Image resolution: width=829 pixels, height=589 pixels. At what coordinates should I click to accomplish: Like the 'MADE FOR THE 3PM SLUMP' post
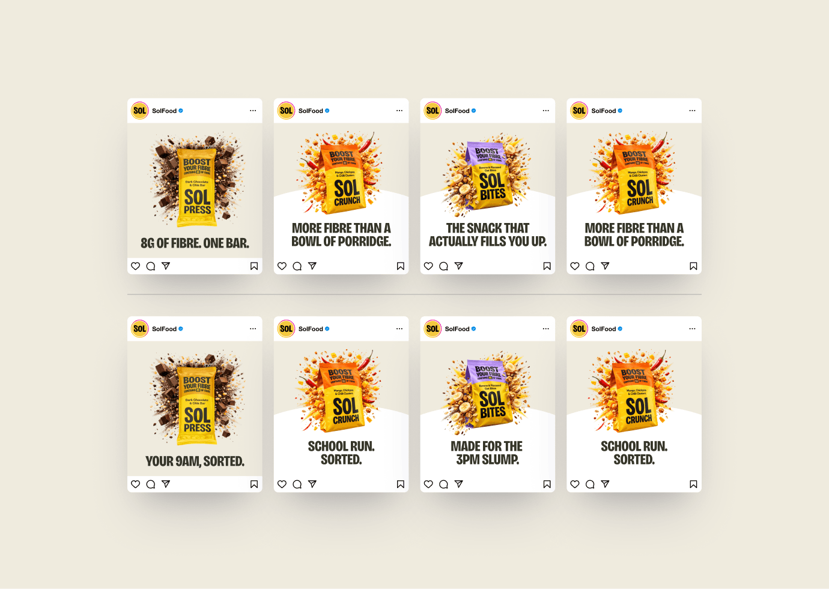[x=428, y=484]
